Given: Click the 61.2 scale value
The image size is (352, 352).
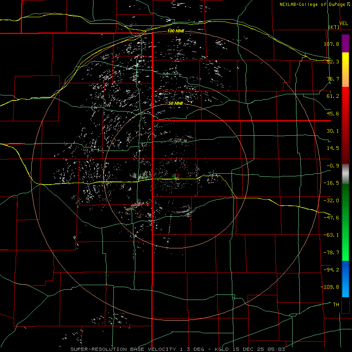Looking at the screenshot, I should tap(333, 96).
